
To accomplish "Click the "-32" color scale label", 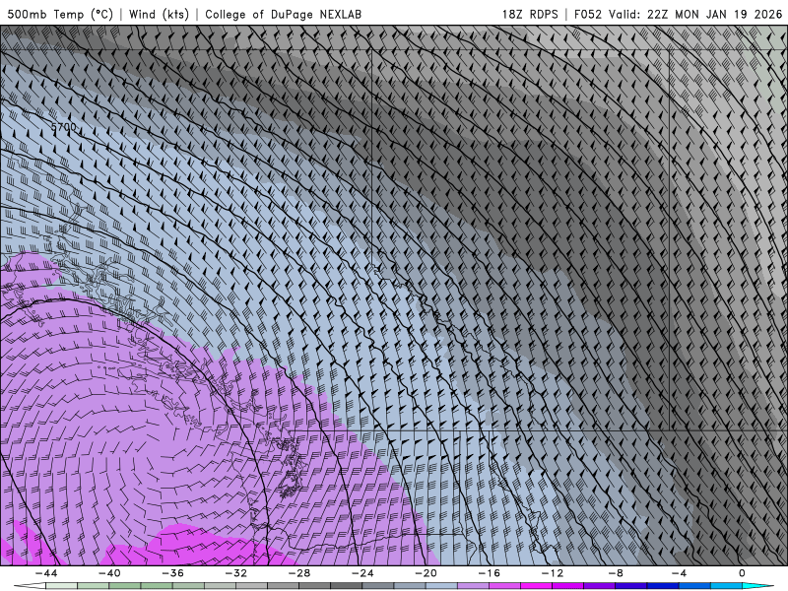I will pyautogui.click(x=235, y=573).
